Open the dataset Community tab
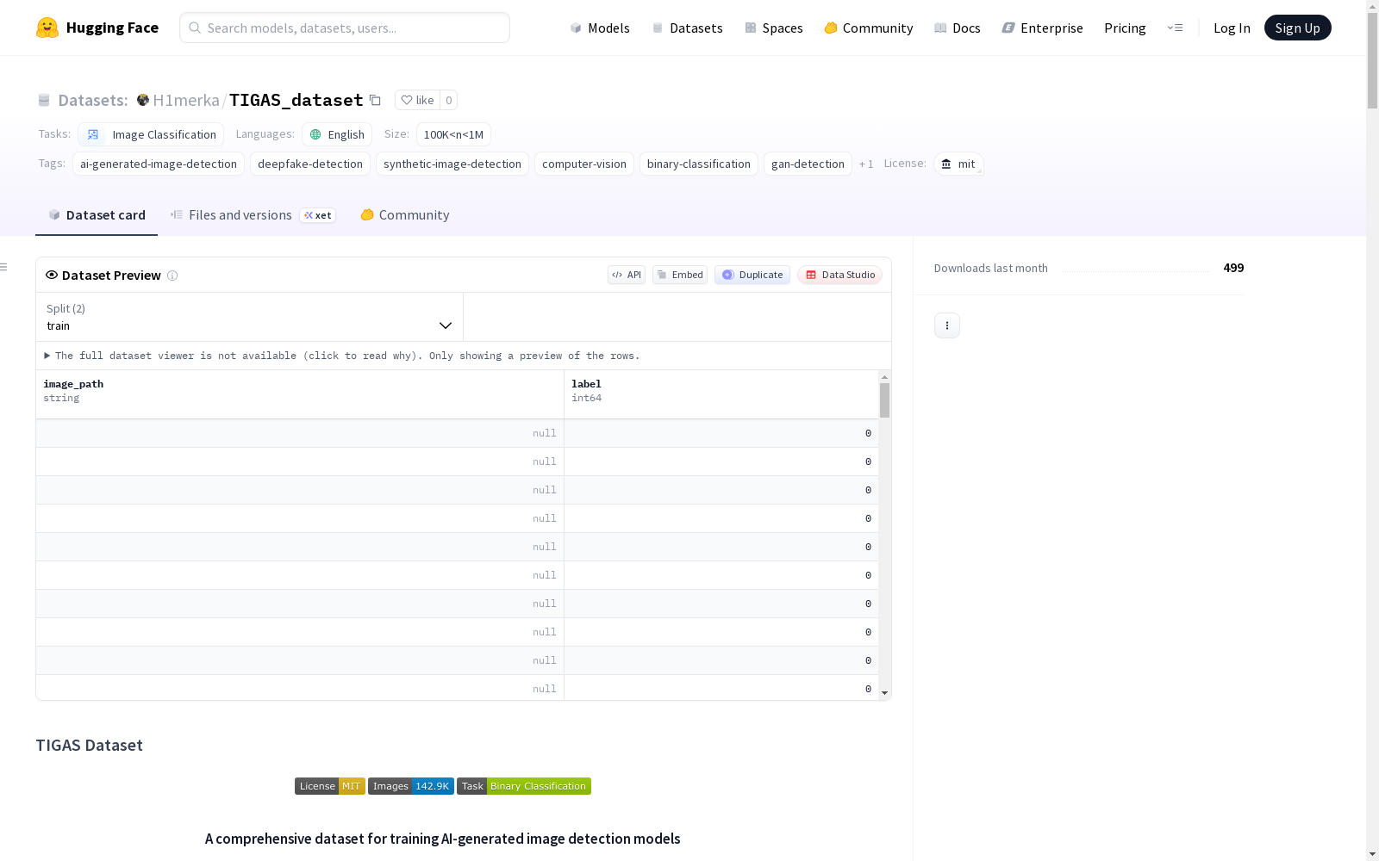 pos(405,215)
